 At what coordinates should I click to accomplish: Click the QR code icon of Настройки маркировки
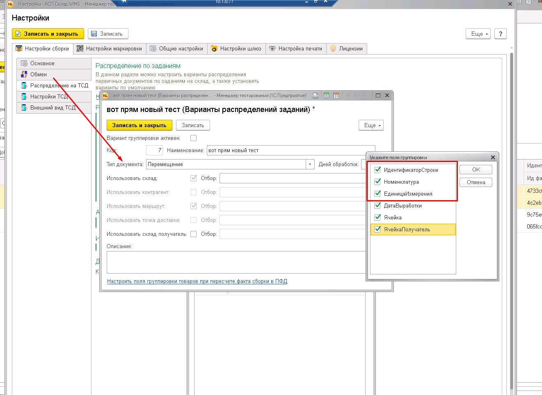[x=80, y=48]
